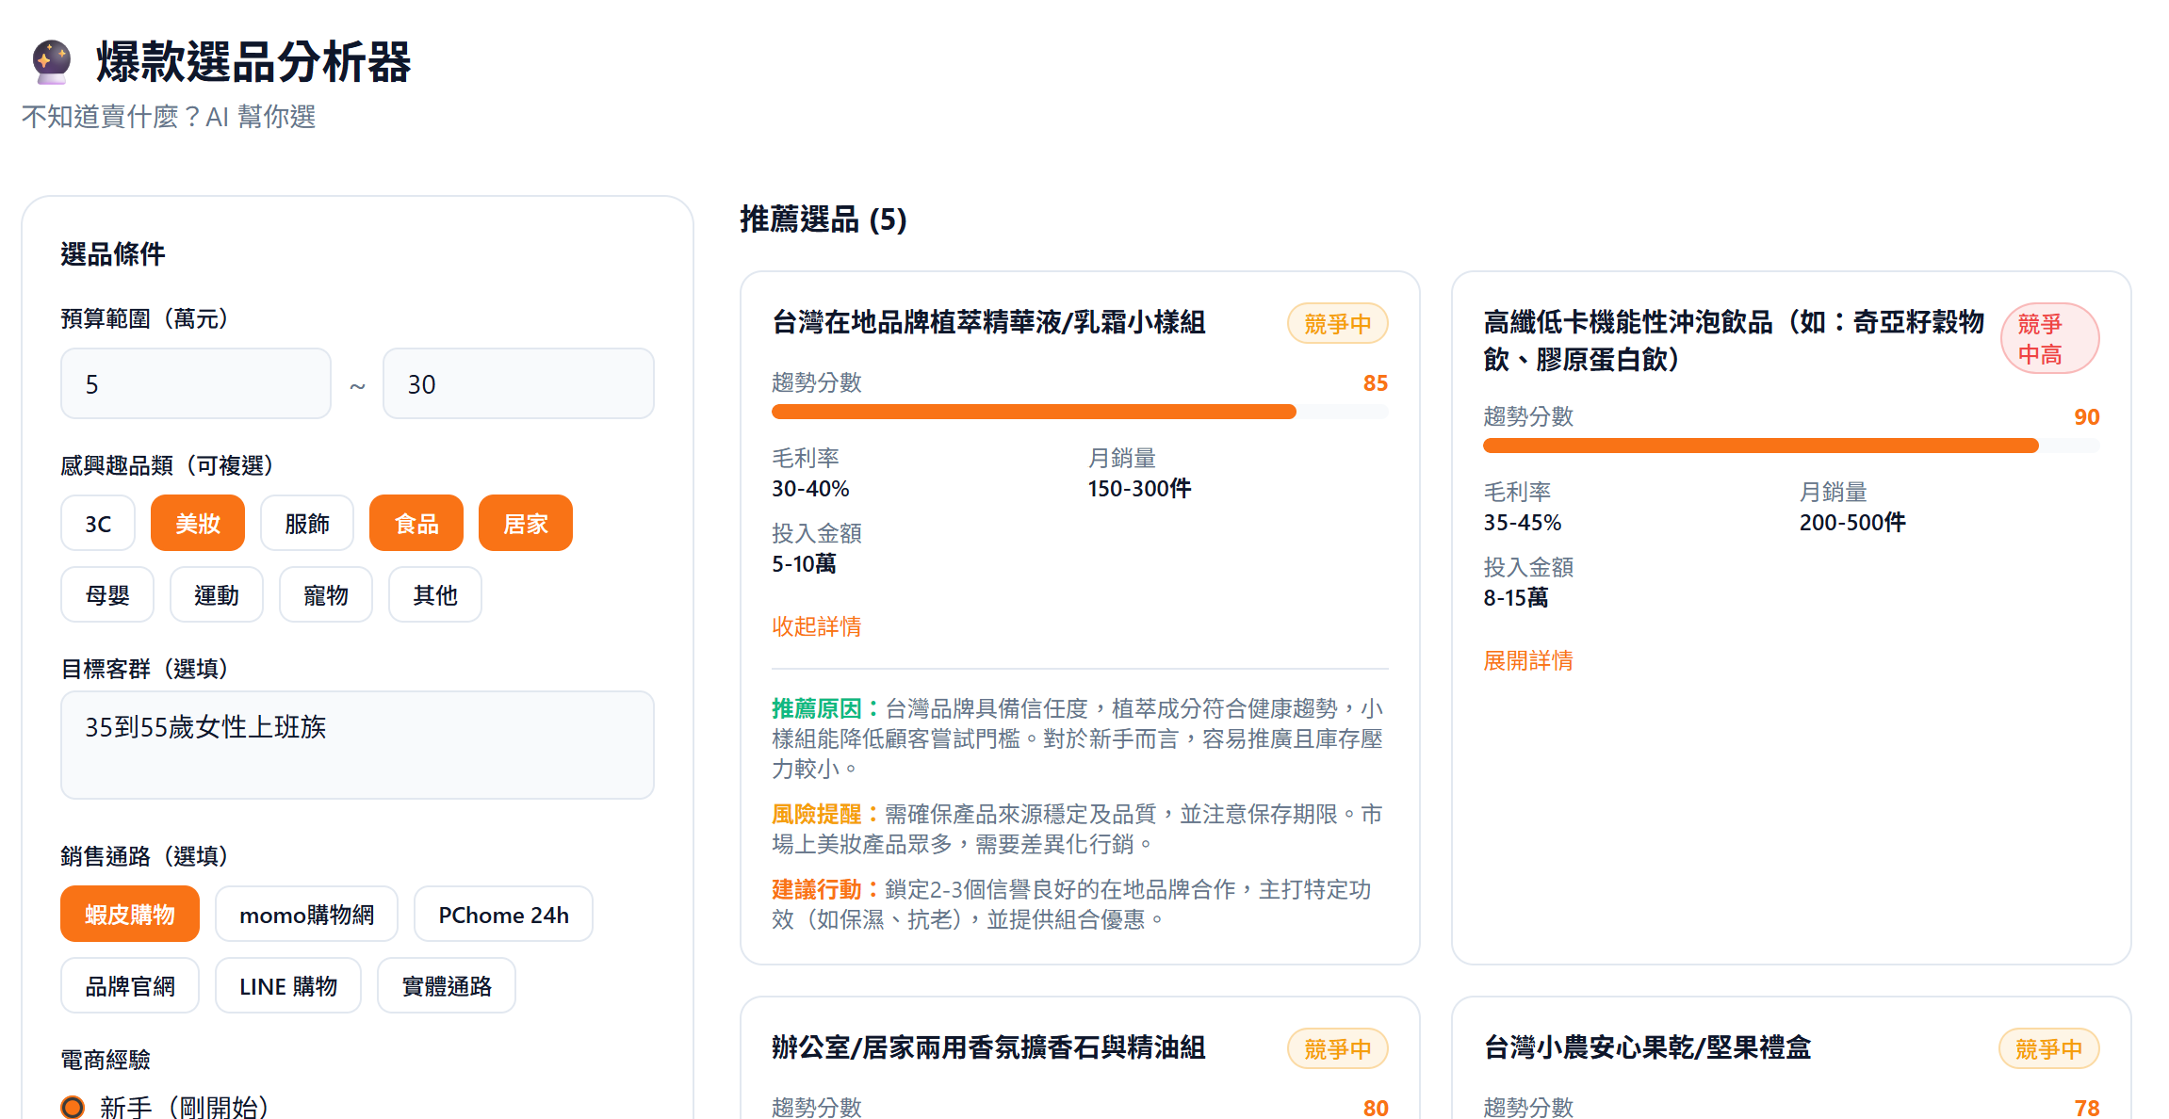Select the 新手 experience radio button
This screenshot has height=1119, width=2169.
click(73, 1107)
